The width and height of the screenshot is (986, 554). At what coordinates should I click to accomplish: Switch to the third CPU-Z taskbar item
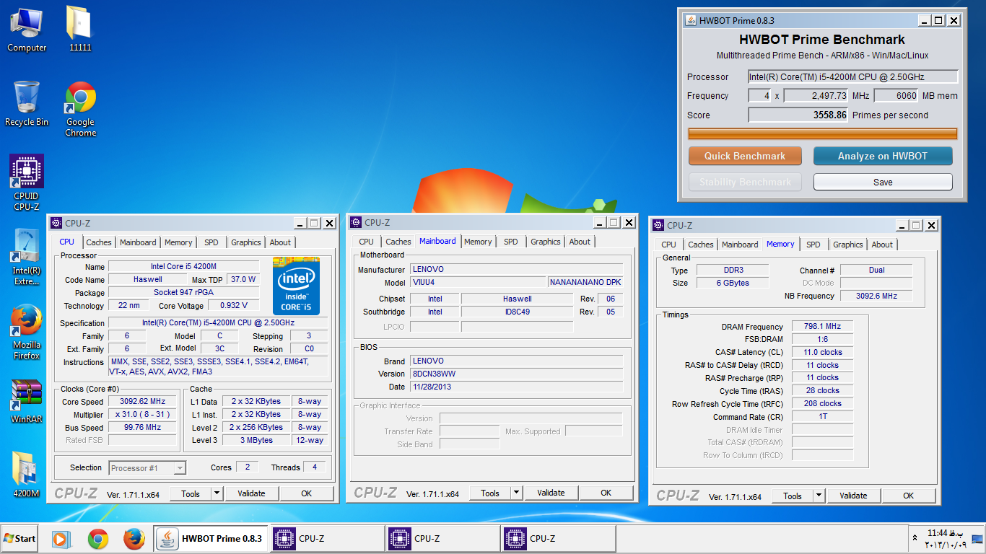pyautogui.click(x=557, y=539)
